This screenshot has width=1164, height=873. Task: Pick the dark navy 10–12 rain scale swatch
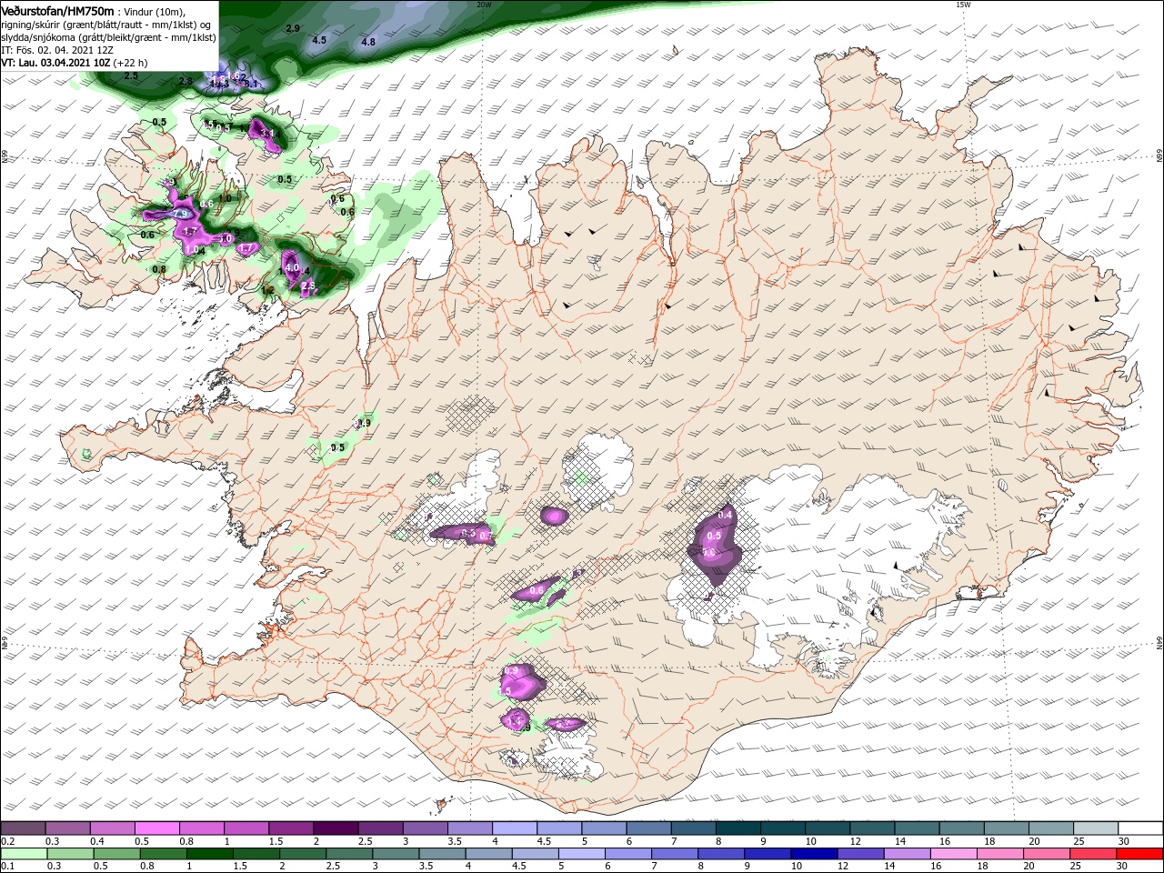pos(813,854)
